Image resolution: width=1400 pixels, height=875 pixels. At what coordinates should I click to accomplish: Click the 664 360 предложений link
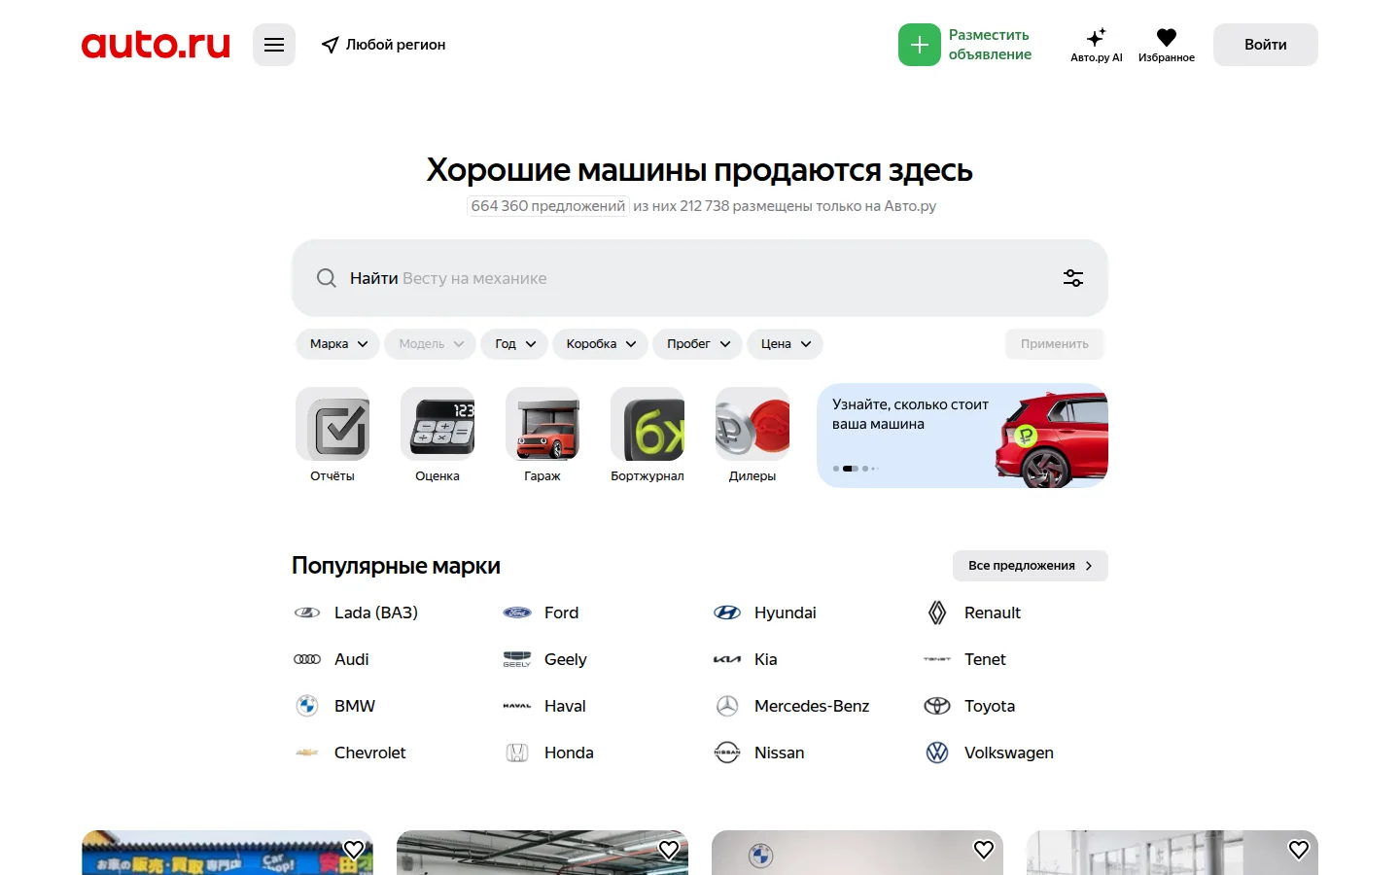(548, 206)
